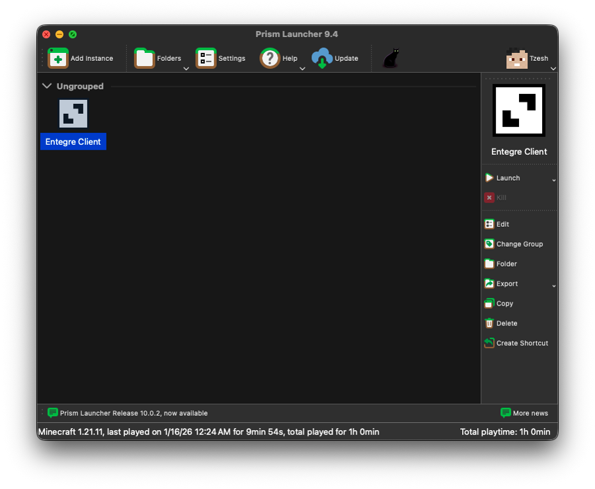Launch the Entegre Client instance
595x489 pixels.
coord(506,177)
